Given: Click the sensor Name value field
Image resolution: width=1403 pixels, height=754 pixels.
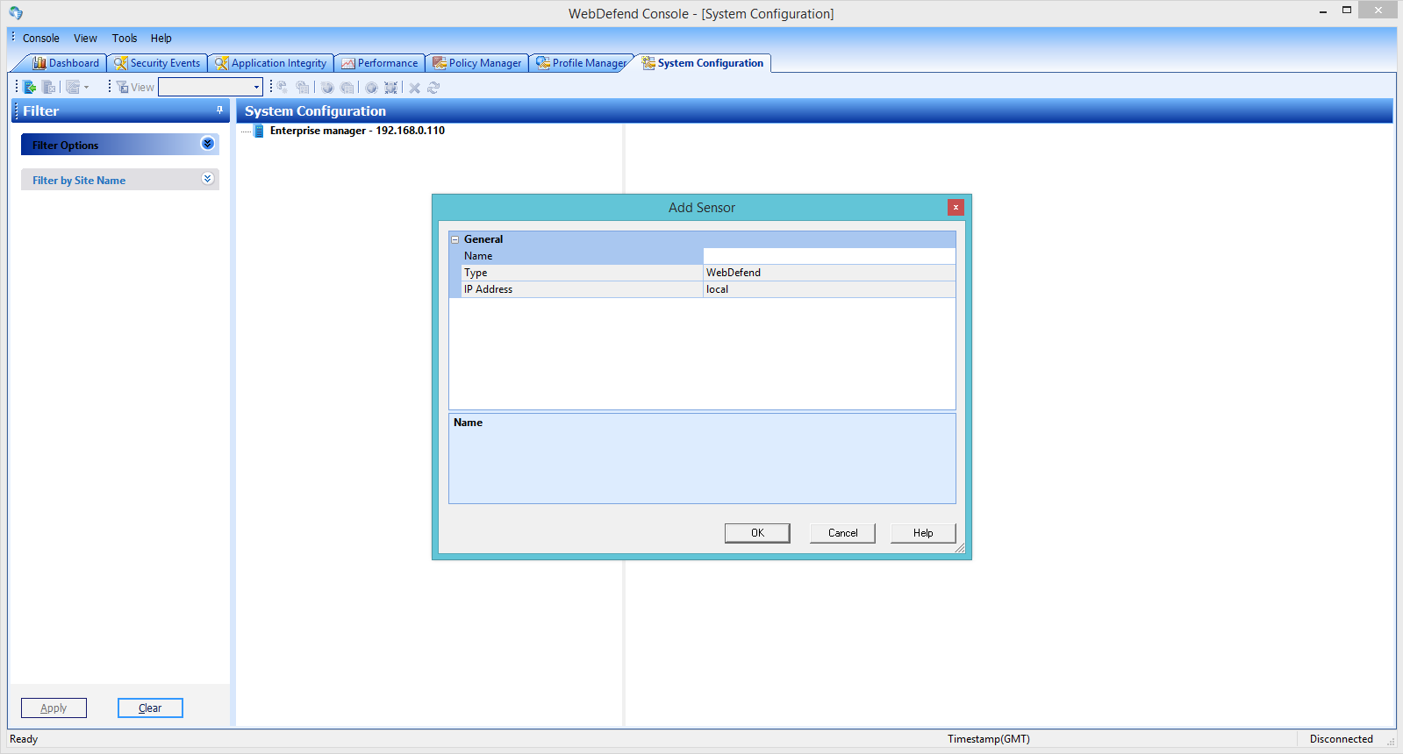Looking at the screenshot, I should 829,256.
